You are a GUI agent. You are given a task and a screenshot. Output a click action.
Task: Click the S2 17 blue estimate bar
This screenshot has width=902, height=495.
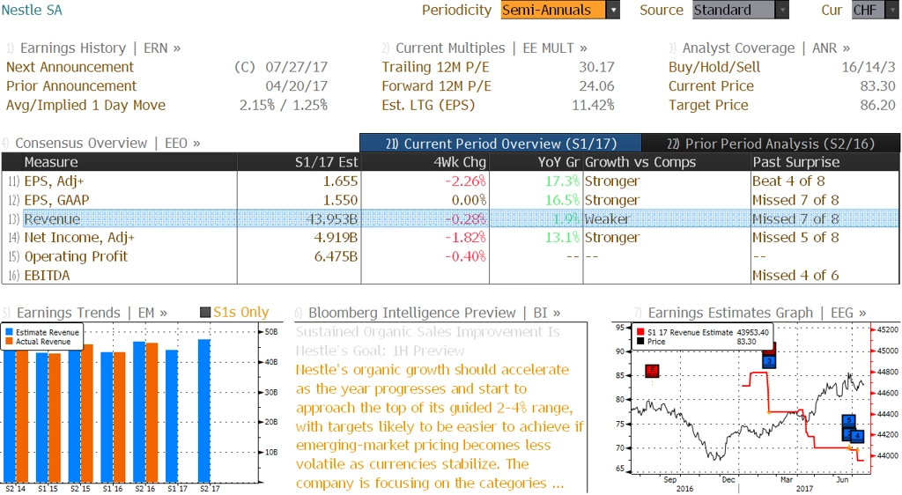(x=204, y=410)
